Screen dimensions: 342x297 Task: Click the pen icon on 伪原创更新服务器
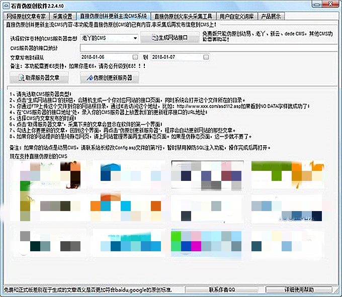(90, 77)
